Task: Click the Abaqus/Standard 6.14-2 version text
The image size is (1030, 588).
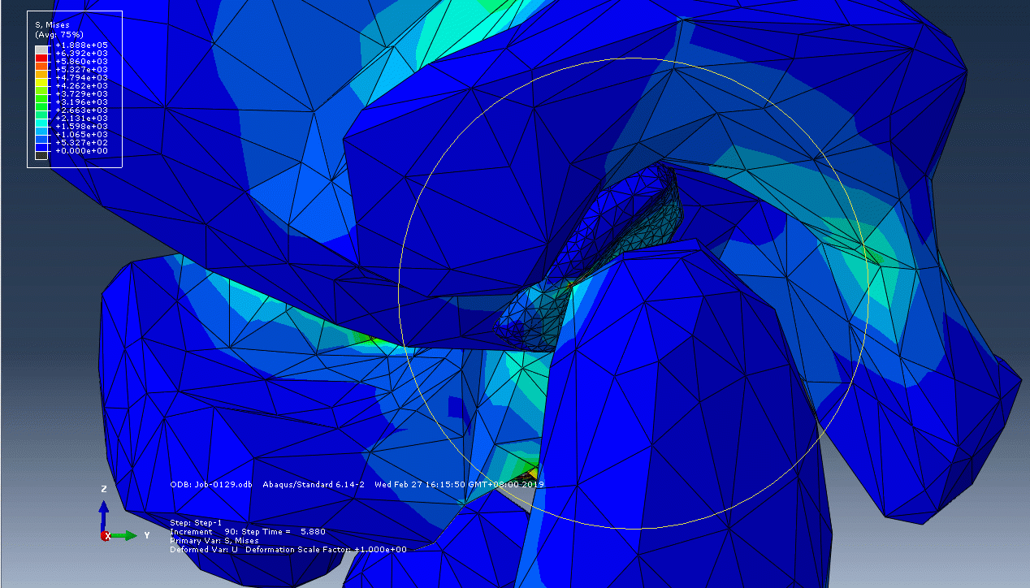Action: 311,485
